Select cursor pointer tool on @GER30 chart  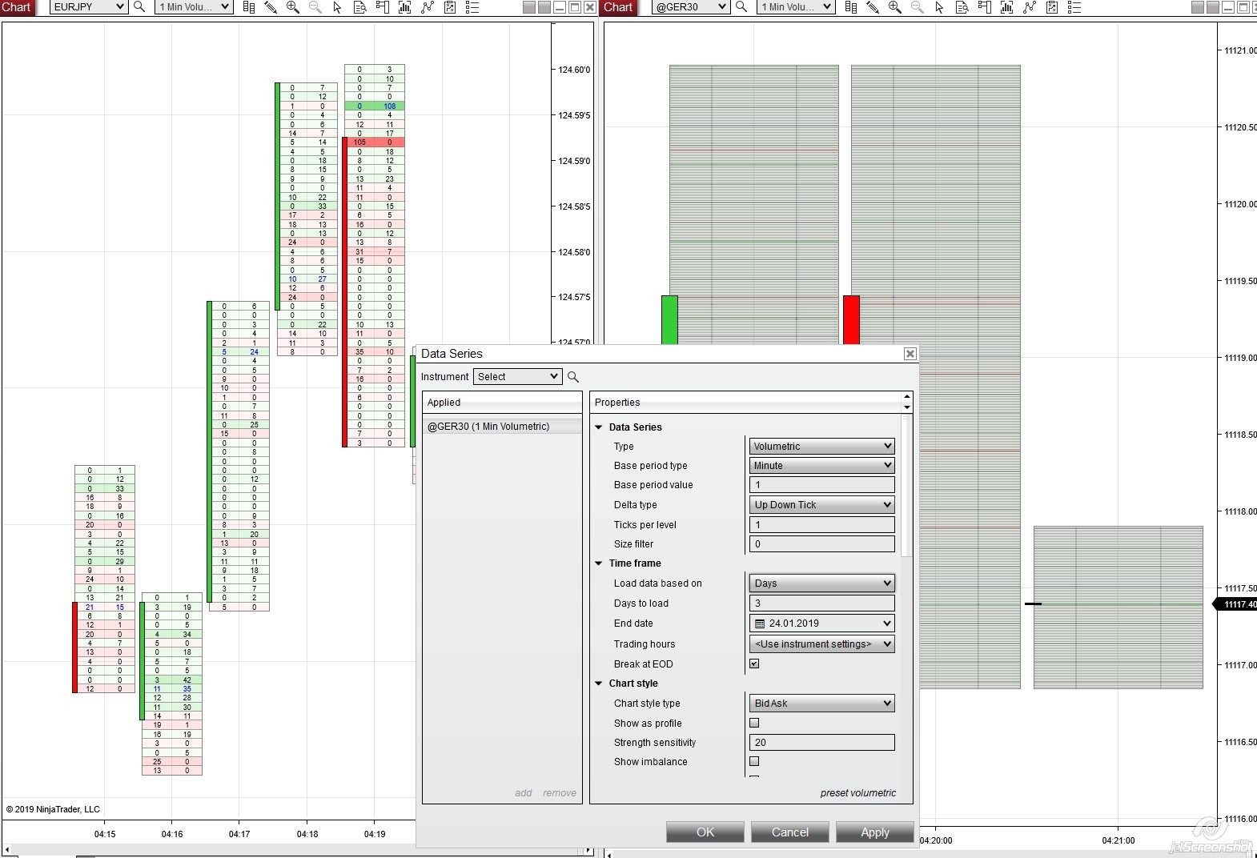[x=939, y=7]
